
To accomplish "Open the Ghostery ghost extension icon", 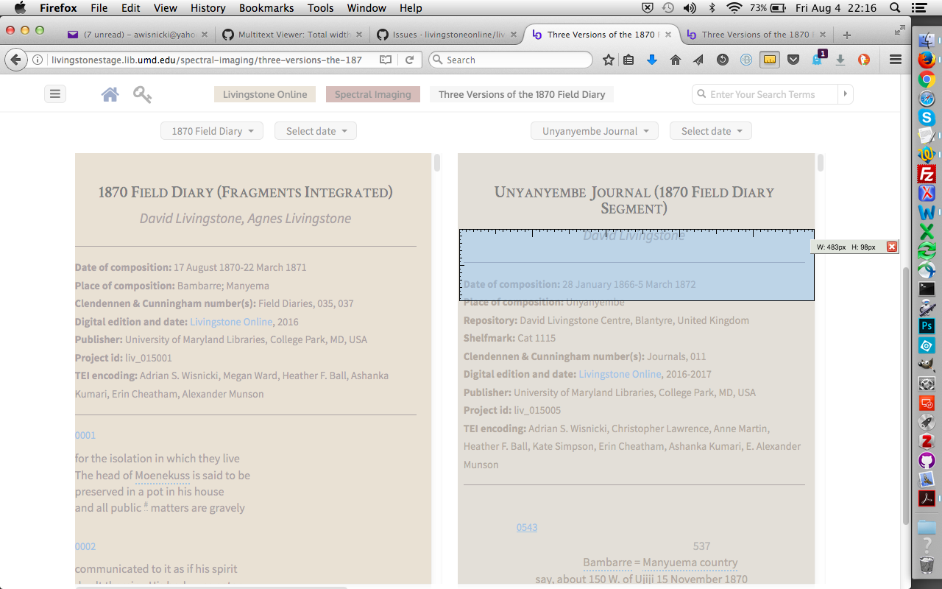I will coord(818,59).
